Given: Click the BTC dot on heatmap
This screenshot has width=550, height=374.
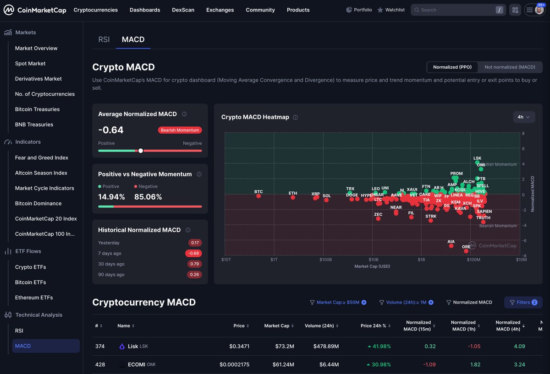Looking at the screenshot, I should [x=258, y=195].
